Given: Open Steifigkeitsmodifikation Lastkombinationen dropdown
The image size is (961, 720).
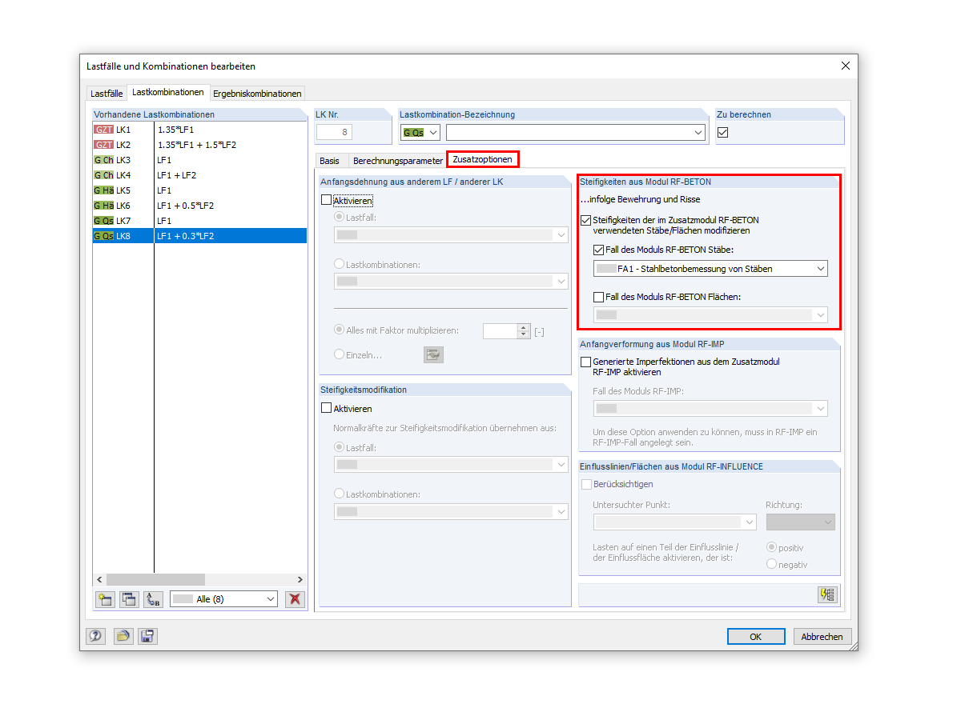Looking at the screenshot, I should click(x=451, y=512).
